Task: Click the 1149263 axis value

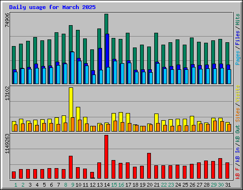Action: coord(7,144)
